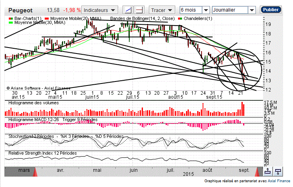Click the Journalier interval field
Image resolution: width=293 pixels, height=187 pixels.
tap(230, 10)
